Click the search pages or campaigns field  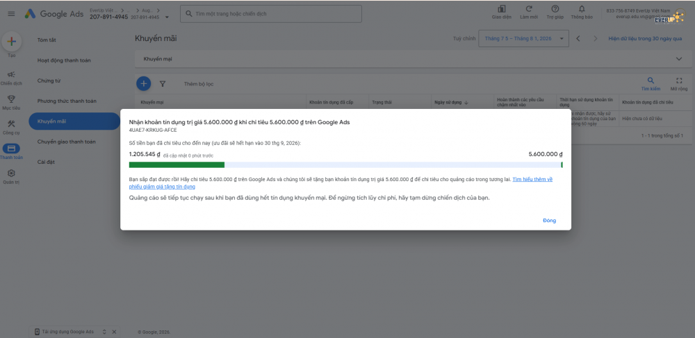tap(271, 14)
